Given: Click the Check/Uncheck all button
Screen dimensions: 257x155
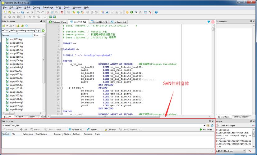Looking at the screenshot, I should (131, 130).
